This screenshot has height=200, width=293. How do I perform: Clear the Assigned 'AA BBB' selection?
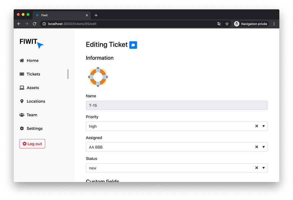(x=257, y=147)
